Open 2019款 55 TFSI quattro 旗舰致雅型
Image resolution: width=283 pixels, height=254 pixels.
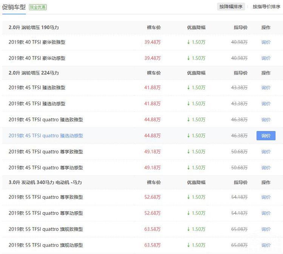(46, 229)
